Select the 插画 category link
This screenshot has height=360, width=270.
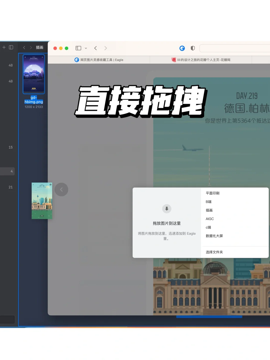[x=209, y=210]
